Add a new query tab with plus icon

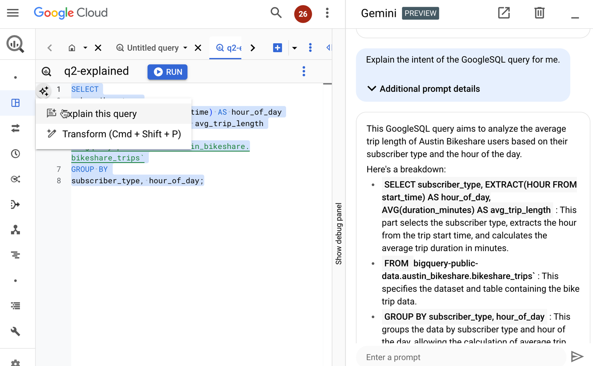(277, 48)
